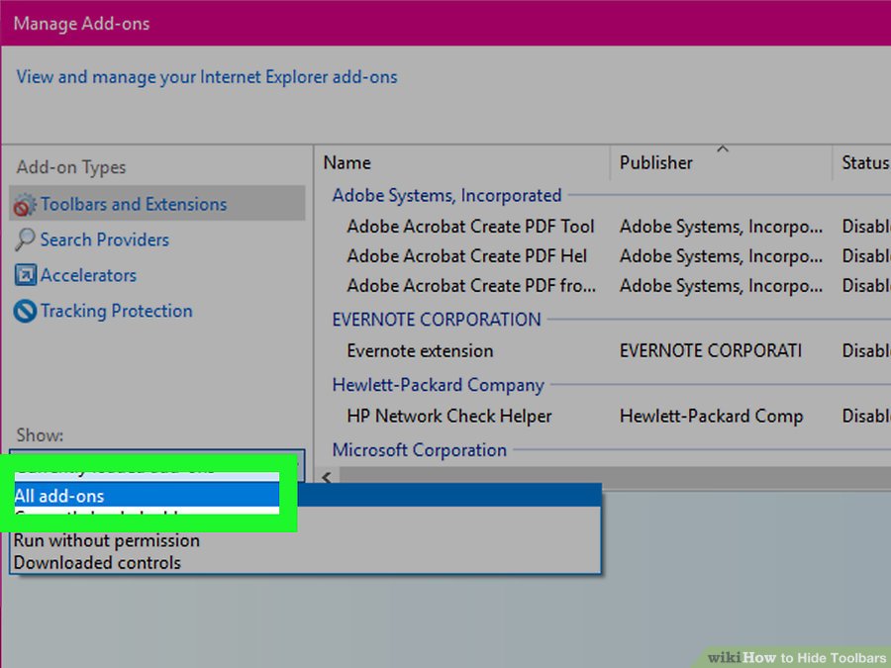This screenshot has width=891, height=668.
Task: Click left arrow of horizontal scrollbar
Action: [327, 477]
